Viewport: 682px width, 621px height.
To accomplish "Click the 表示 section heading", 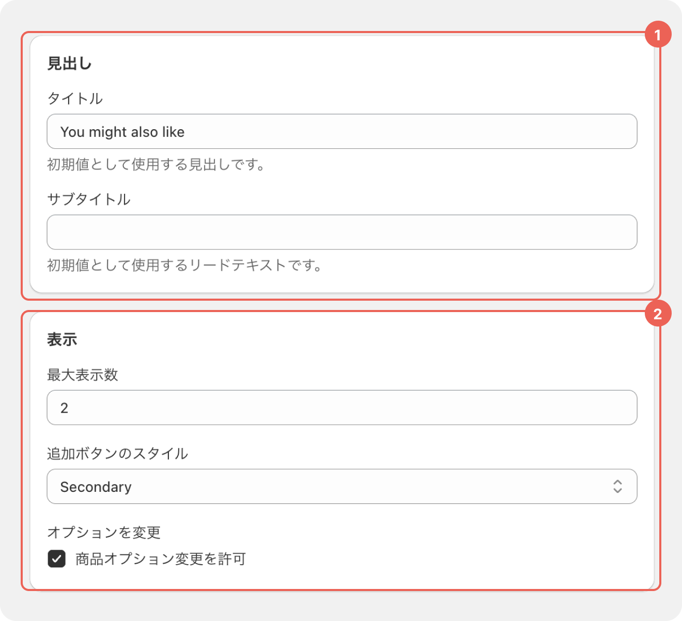I will pos(62,339).
